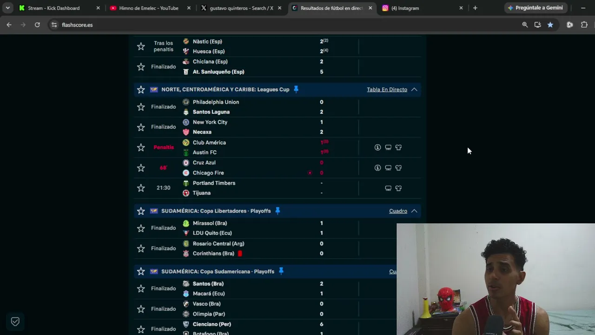Open the Rosario Central (Arg) team name

pos(218,244)
